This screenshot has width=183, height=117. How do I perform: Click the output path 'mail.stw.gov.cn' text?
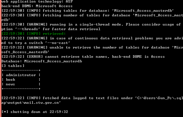43,103
